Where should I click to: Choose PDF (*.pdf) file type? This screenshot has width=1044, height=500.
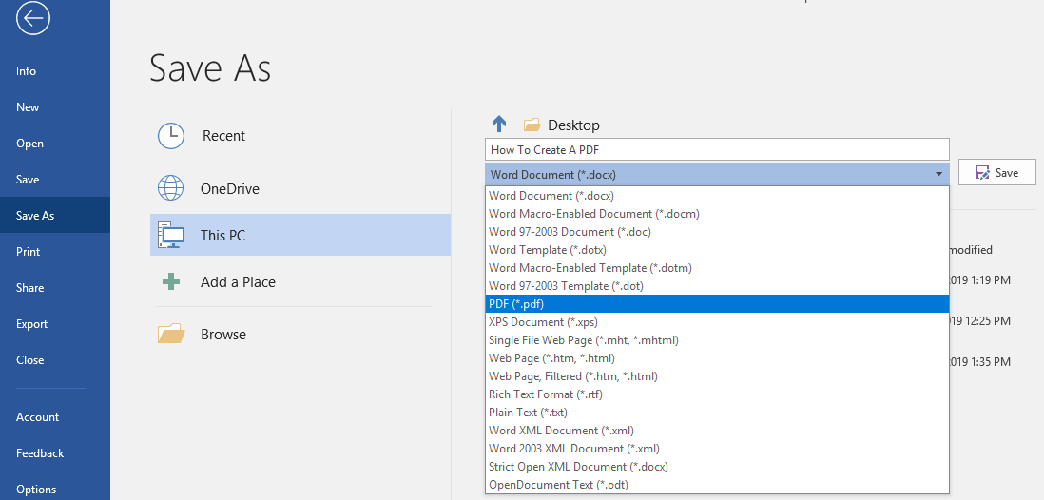(717, 303)
